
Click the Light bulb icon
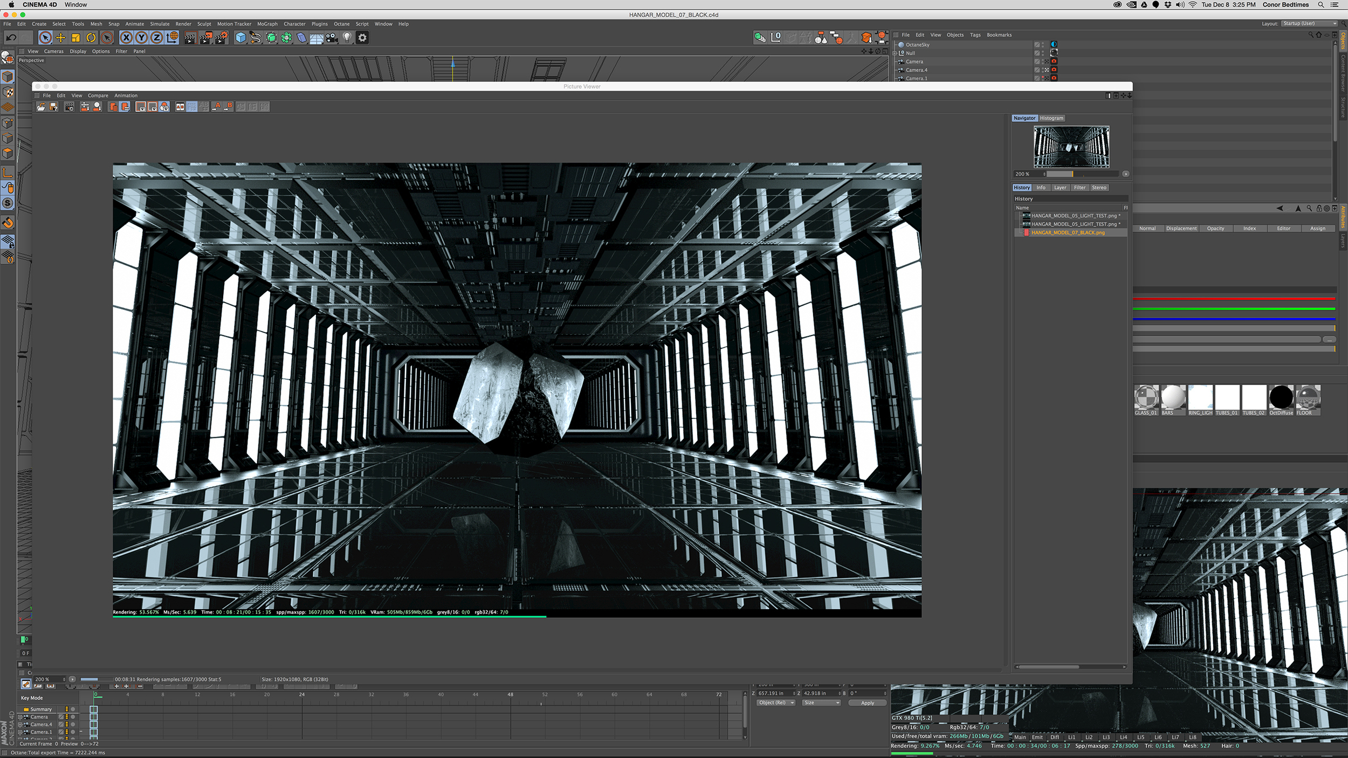347,37
